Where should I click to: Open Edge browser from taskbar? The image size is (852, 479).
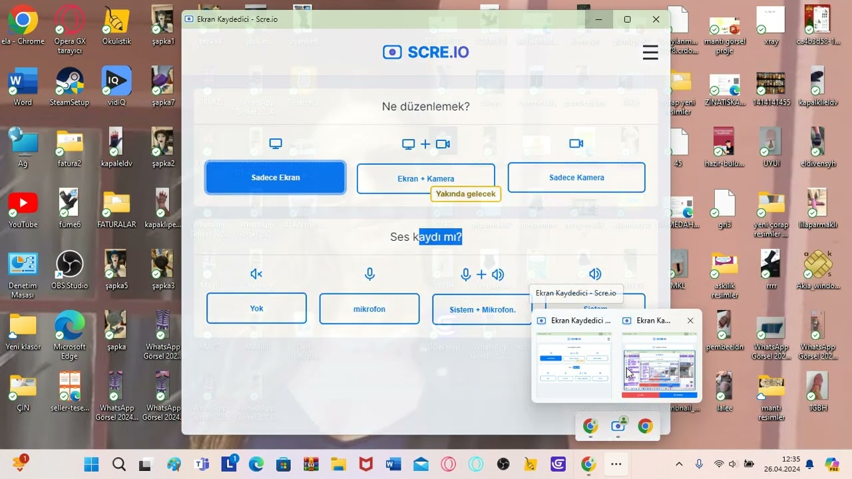[x=256, y=464]
